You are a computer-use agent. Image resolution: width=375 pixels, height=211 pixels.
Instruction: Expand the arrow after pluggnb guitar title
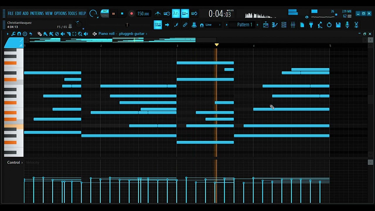(x=146, y=34)
